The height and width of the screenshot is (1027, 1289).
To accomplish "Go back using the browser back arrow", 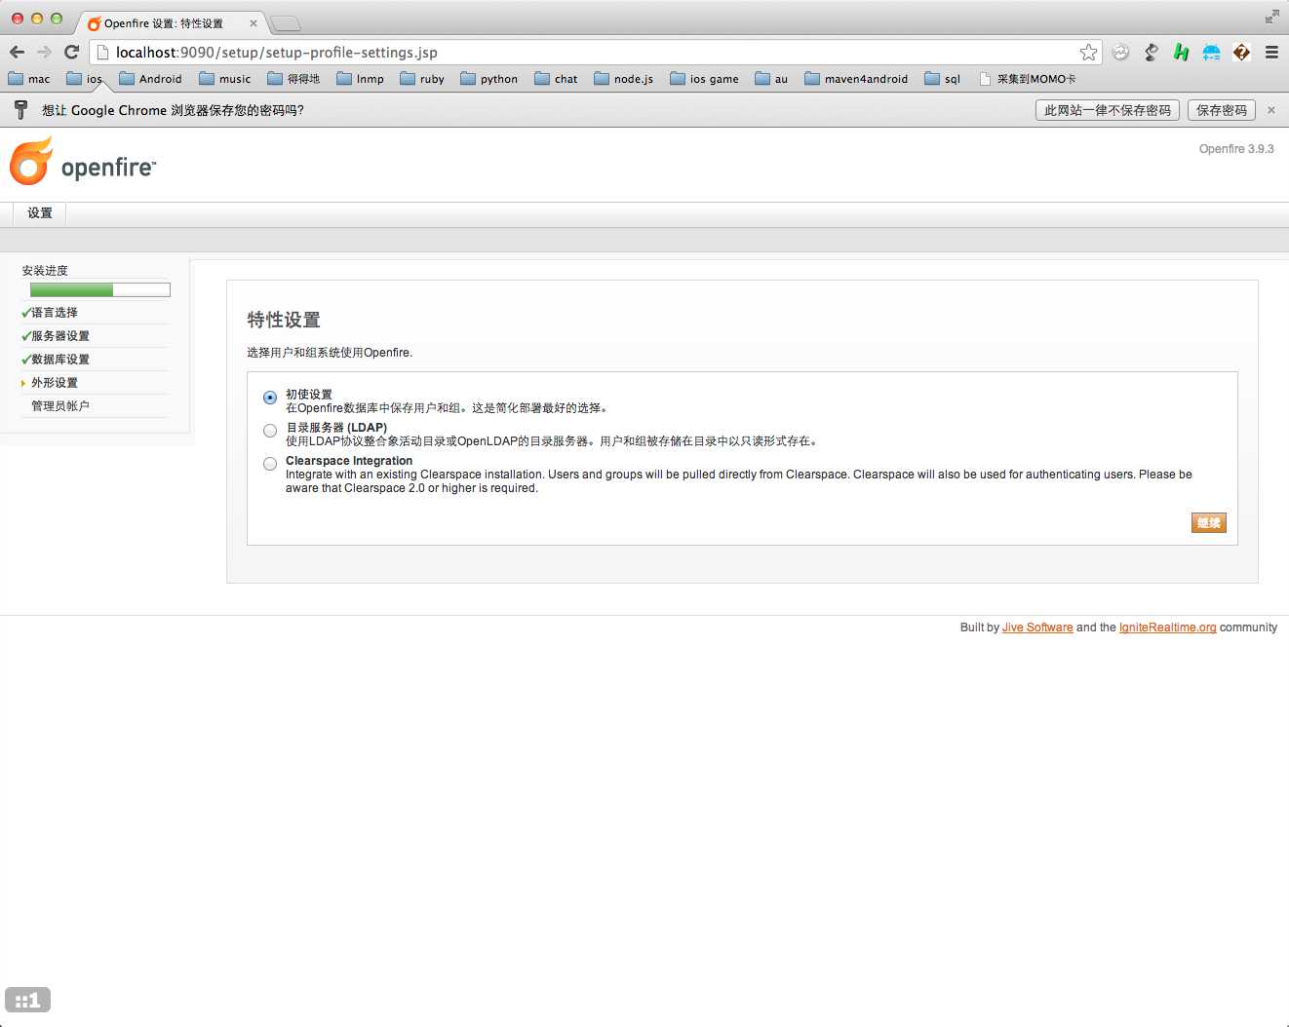I will click(x=17, y=53).
